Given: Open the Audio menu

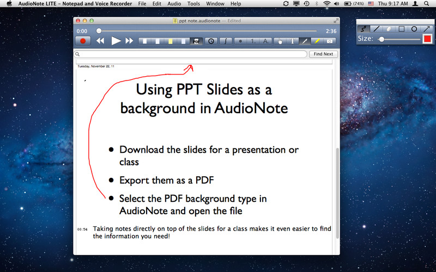Looking at the screenshot, I should click(x=174, y=4).
